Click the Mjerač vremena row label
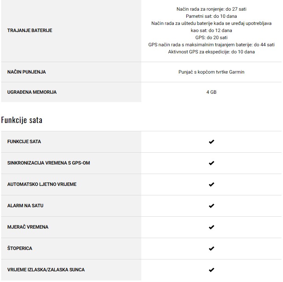Screen dimensions: 283x282 point(28,227)
